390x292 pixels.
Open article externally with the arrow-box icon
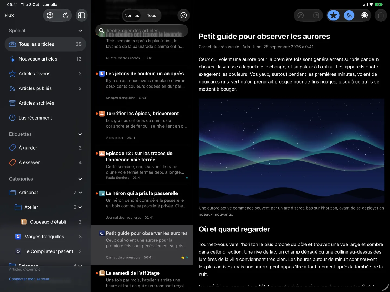[x=316, y=15]
